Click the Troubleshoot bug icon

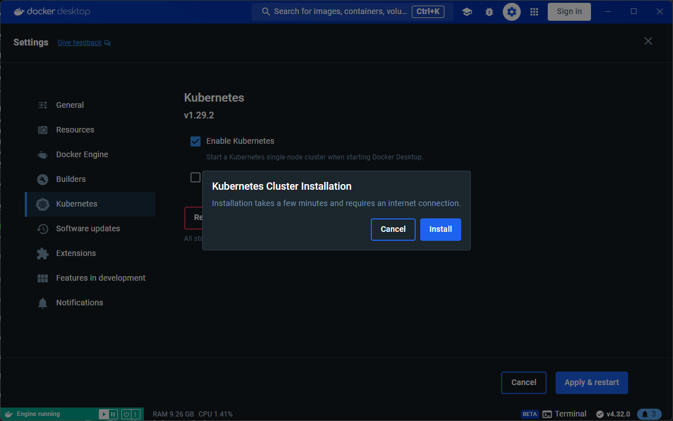click(x=489, y=12)
